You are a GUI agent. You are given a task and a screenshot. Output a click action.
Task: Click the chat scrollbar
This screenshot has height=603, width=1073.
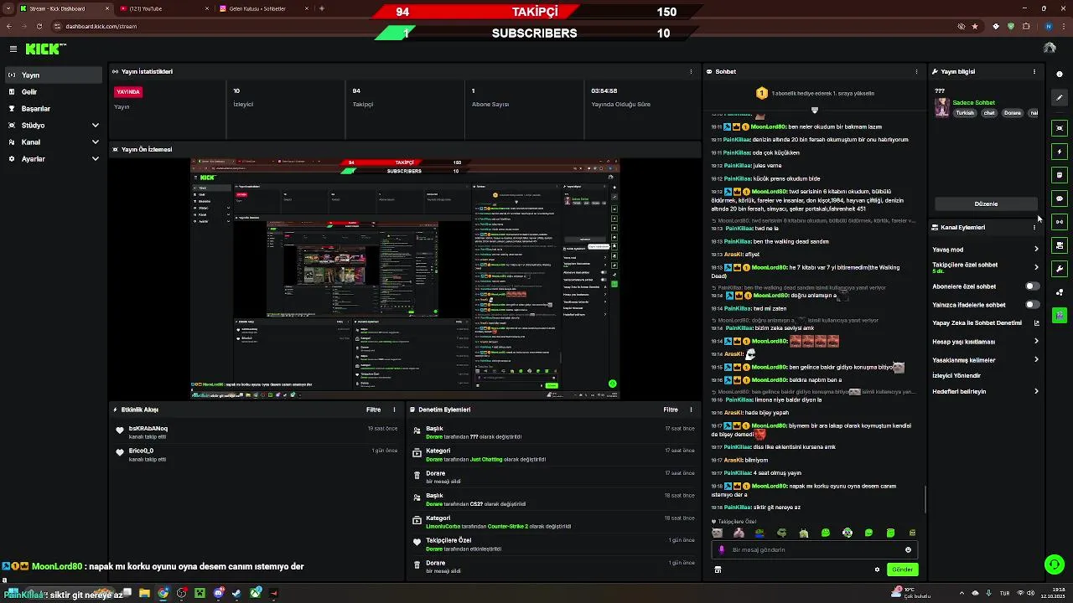(x=925, y=500)
